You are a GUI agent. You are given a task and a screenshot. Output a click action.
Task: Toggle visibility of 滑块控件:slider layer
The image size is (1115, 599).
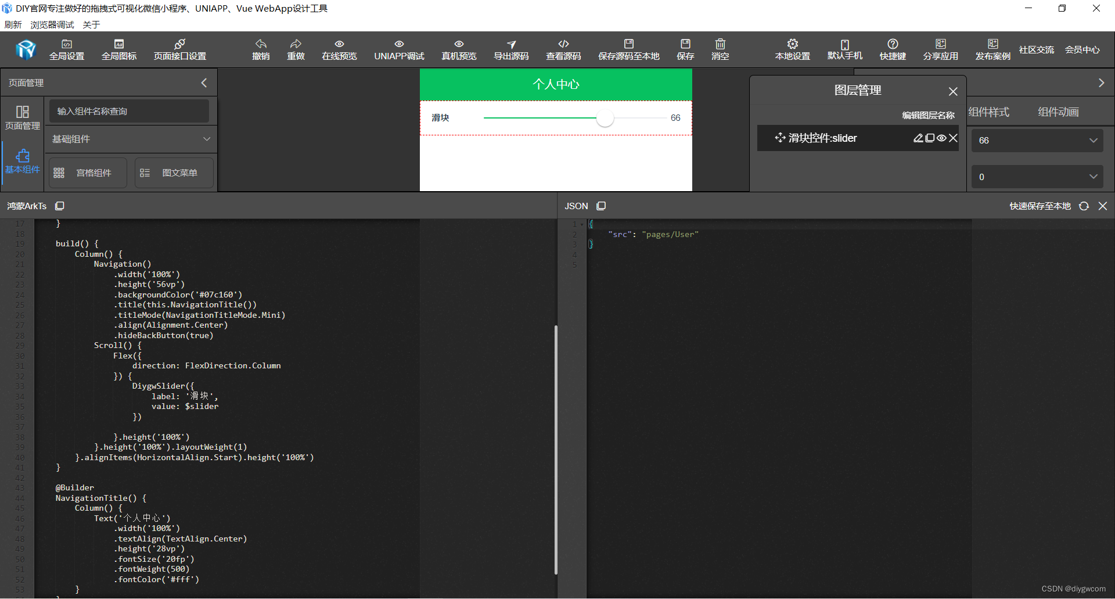tap(942, 138)
